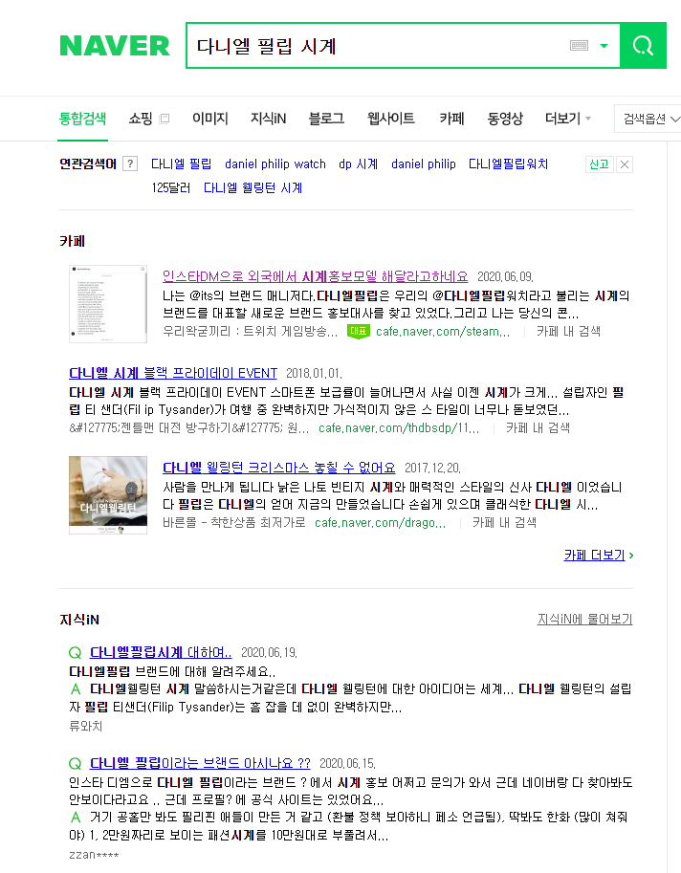Open the 블로그 tab
The image size is (681, 873).
pyautogui.click(x=326, y=118)
